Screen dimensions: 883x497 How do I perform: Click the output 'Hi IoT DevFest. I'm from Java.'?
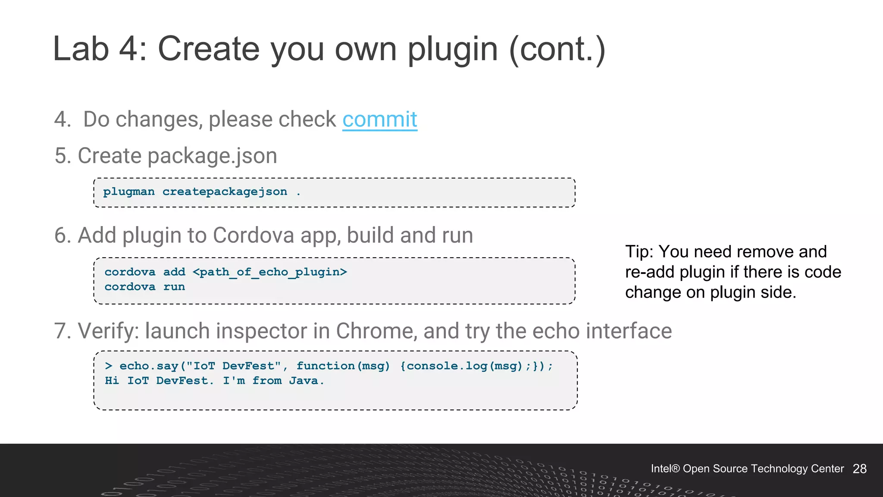click(x=214, y=381)
